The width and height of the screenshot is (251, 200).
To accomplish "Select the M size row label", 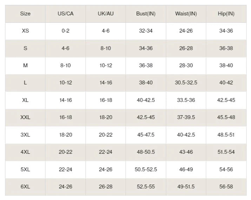I will click(x=25, y=65).
